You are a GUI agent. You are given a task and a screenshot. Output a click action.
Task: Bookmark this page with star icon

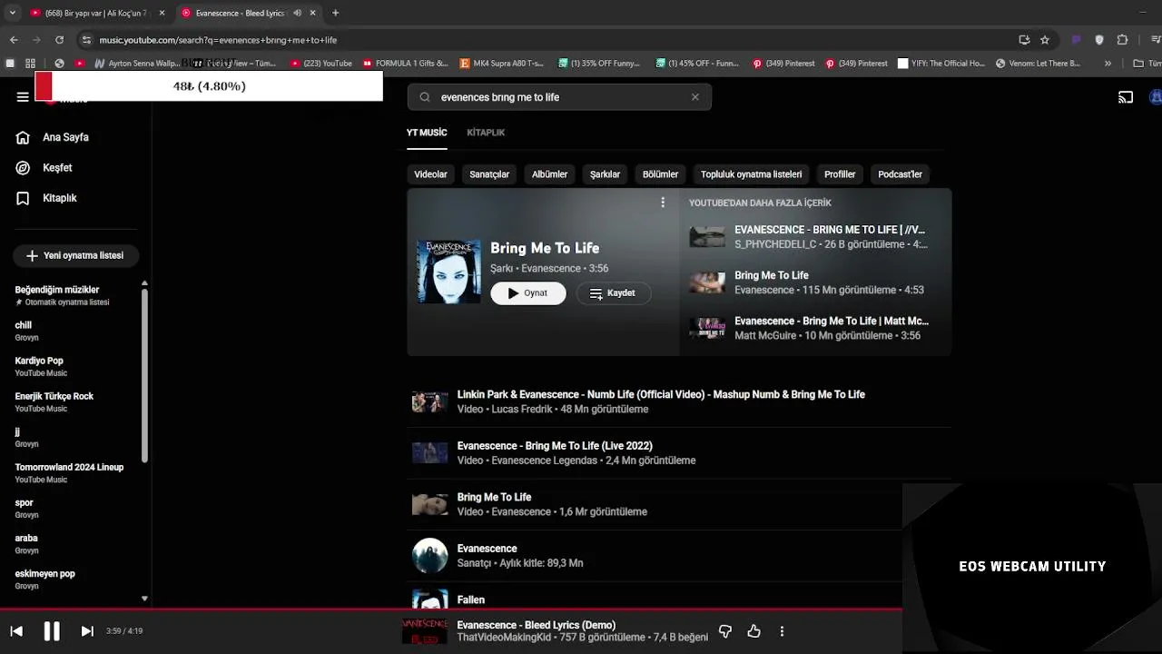point(1045,40)
